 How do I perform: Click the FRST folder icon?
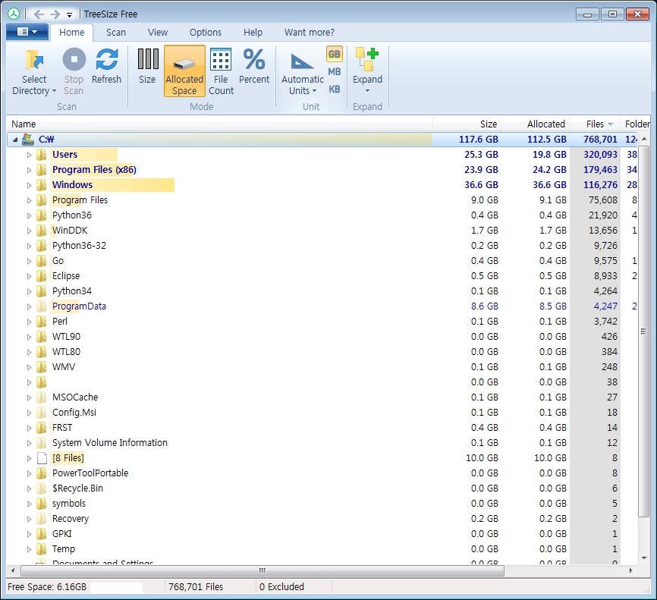(42, 427)
